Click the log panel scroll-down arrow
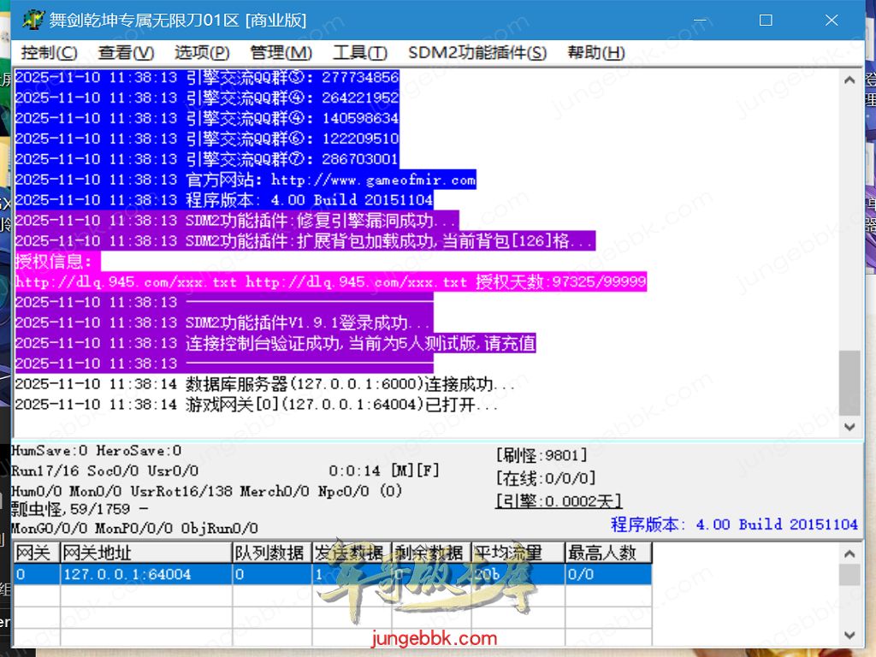 (x=849, y=426)
